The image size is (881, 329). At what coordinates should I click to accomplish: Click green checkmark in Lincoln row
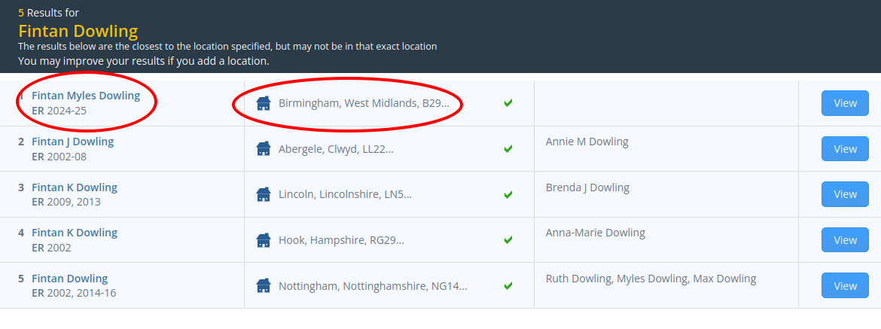(x=508, y=194)
